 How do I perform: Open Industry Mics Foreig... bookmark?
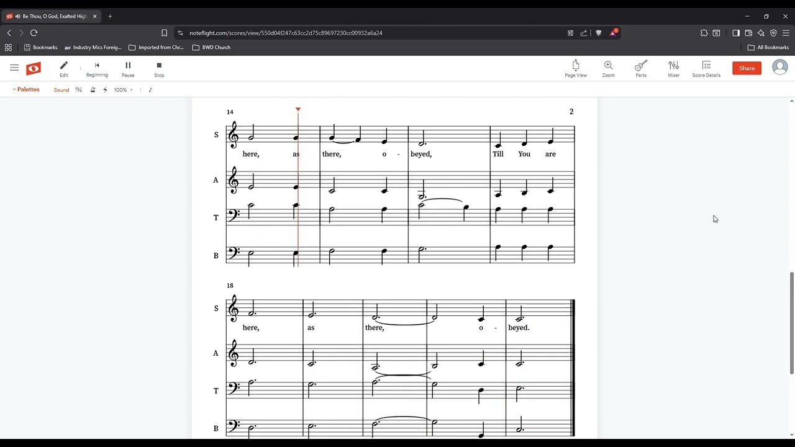93,47
